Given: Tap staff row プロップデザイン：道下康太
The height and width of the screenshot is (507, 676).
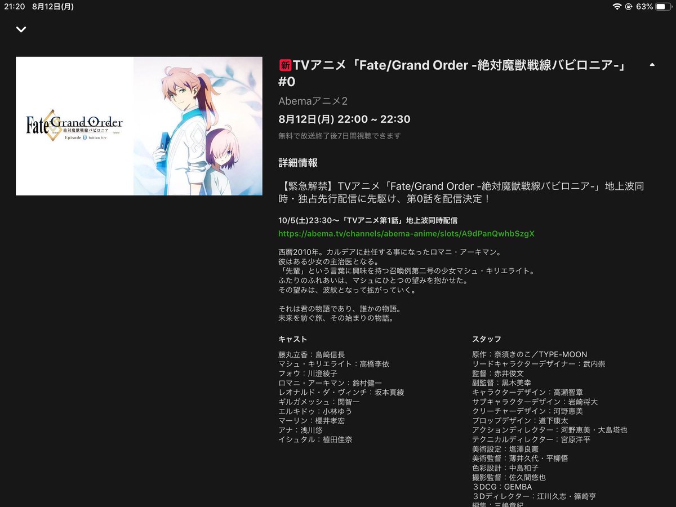Looking at the screenshot, I should pos(520,420).
